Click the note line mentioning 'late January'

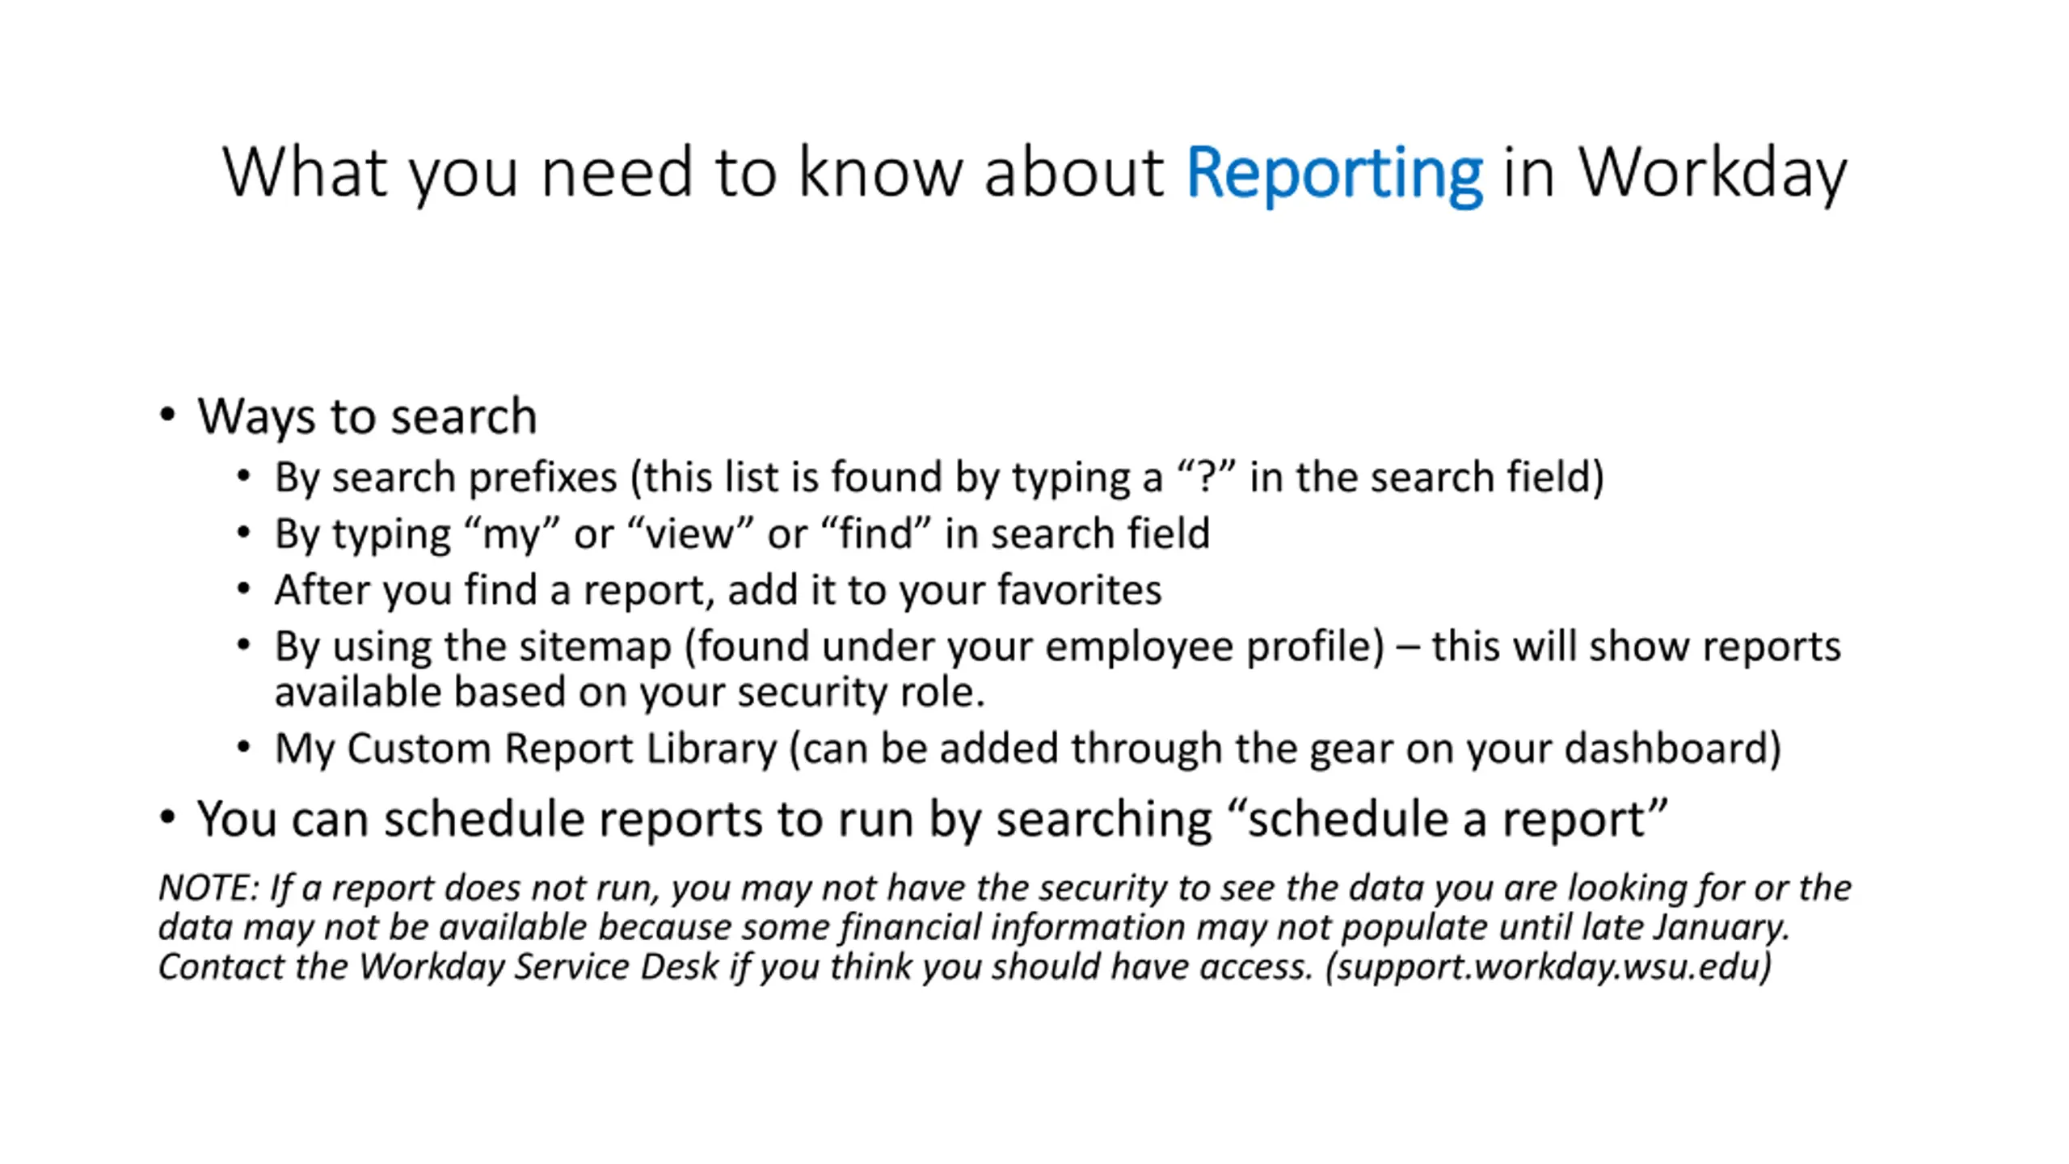pyautogui.click(x=974, y=927)
